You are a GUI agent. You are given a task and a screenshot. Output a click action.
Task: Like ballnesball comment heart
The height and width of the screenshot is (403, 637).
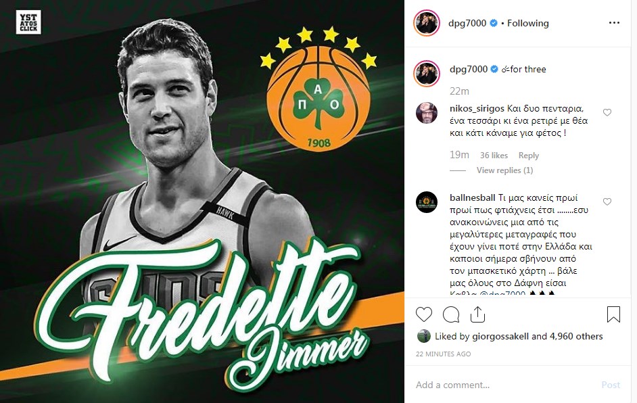(607, 202)
